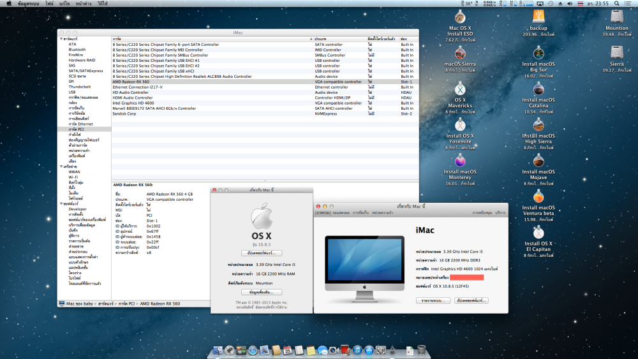Open Finder from the Dock

[x=218, y=350]
